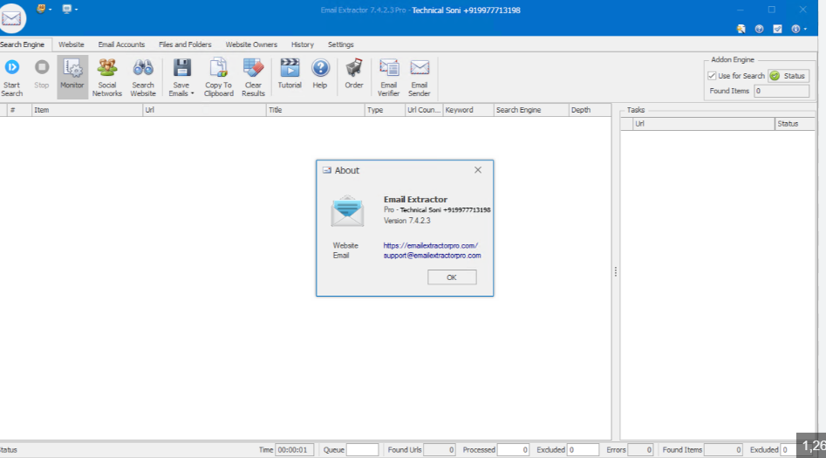
Task: Close the About dialog with X
Action: 478,170
